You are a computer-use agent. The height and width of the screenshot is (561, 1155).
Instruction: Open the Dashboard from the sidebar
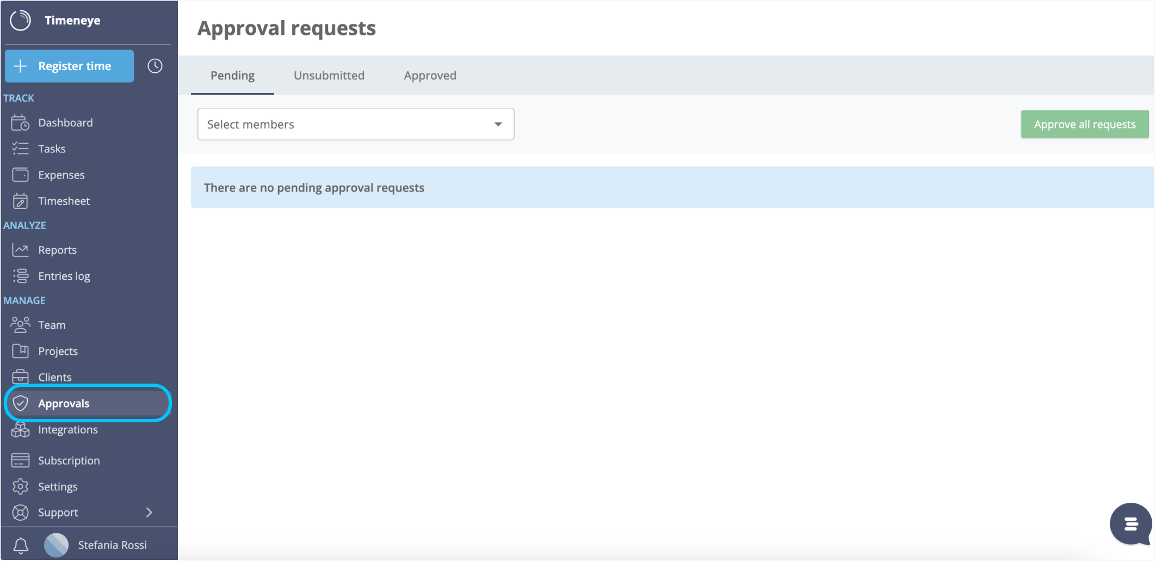pos(65,122)
